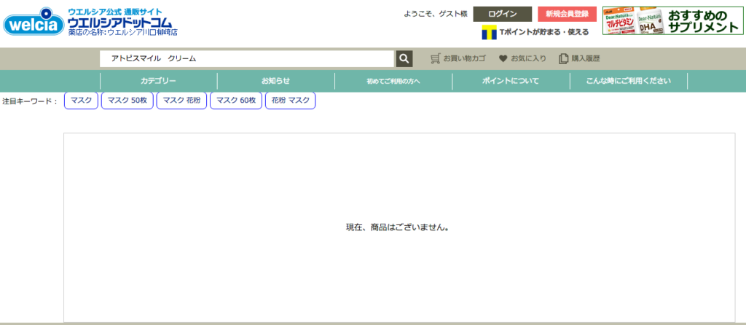Click the ウエルシアドットコム site title

[120, 23]
